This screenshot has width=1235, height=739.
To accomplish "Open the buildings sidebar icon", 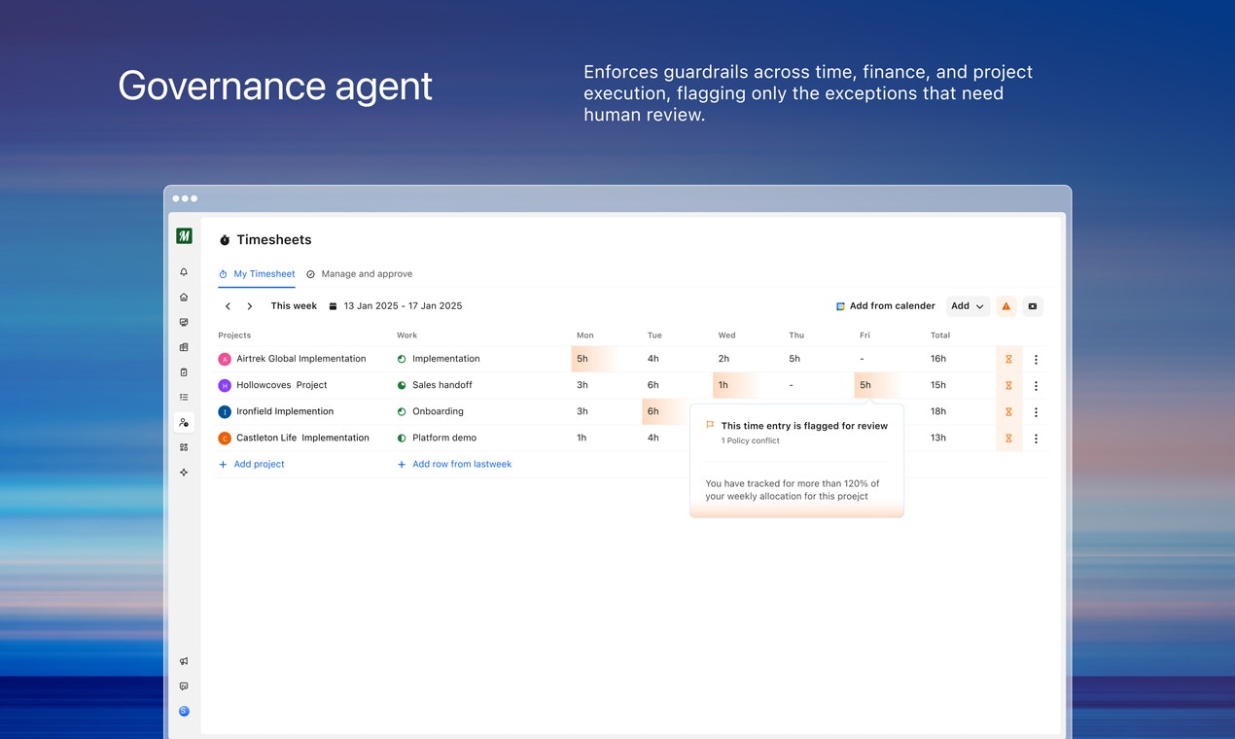I will (184, 347).
